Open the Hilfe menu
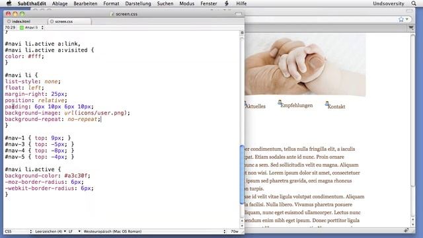The image size is (423, 238). pyautogui.click(x=241, y=3)
